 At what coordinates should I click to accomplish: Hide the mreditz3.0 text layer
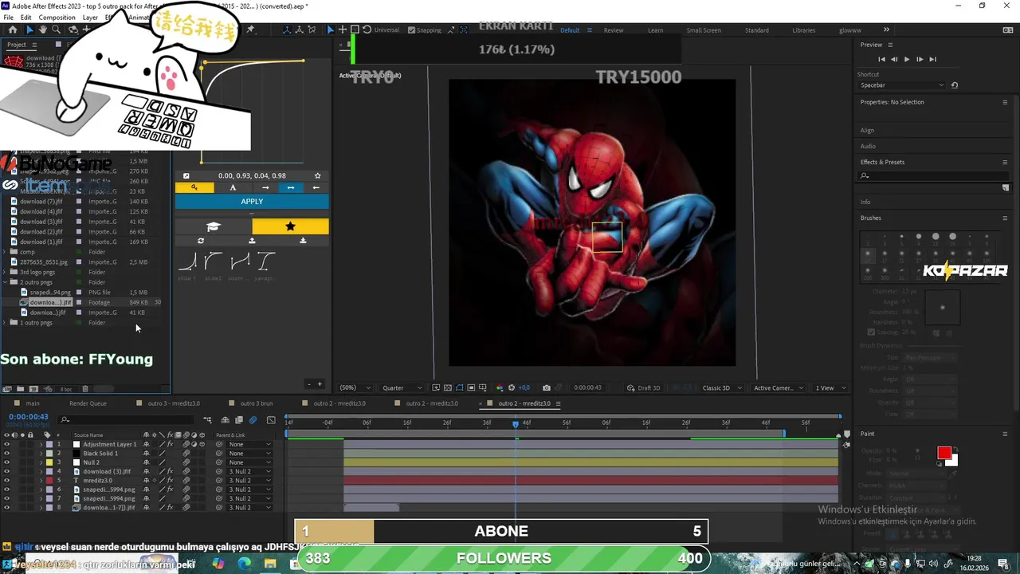click(6, 481)
